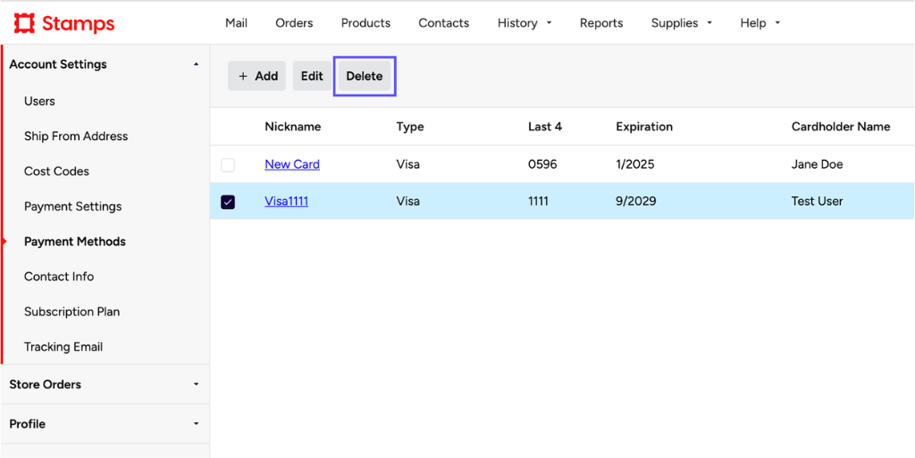Click the Add payment method button
The height and width of the screenshot is (458, 915).
256,77
